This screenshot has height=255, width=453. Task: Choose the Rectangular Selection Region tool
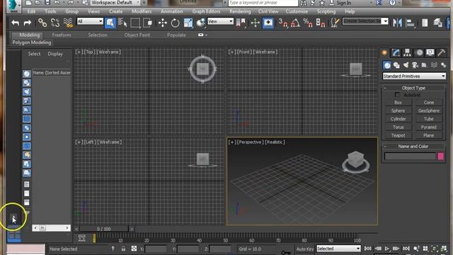(135, 23)
